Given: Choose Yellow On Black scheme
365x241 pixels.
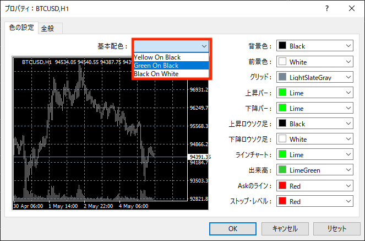Looking at the screenshot, I should click(x=171, y=57).
